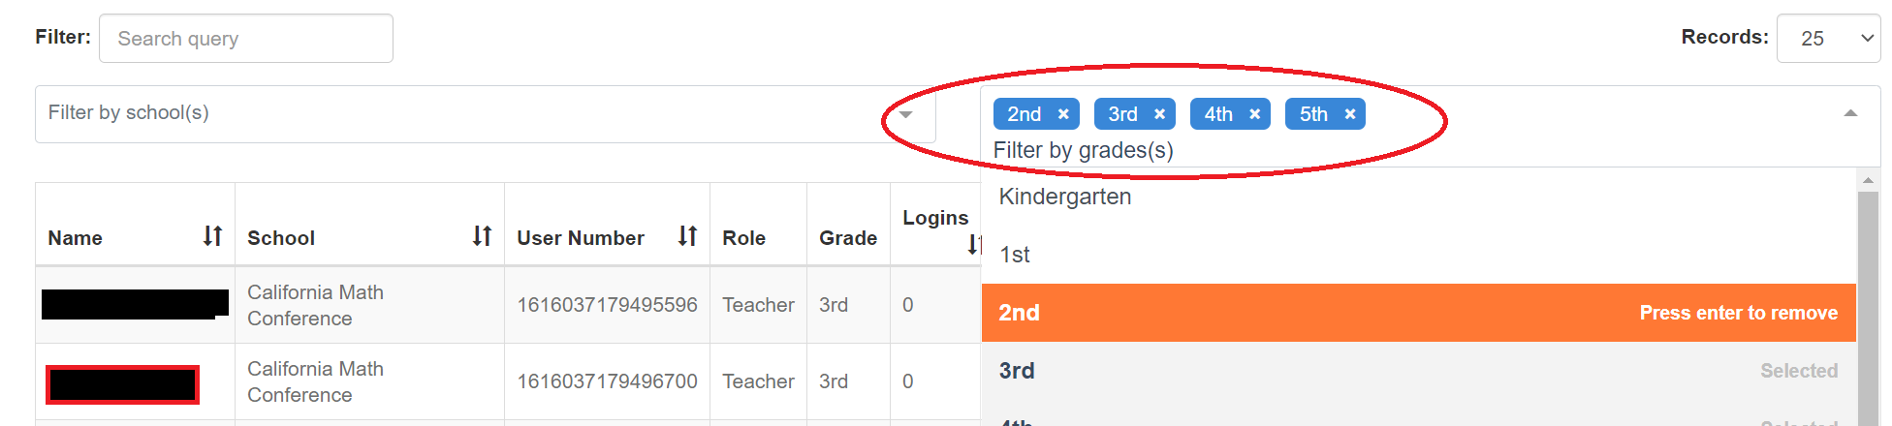The image size is (1892, 426).
Task: Collapse the grades filter dropdown arrow
Action: coord(1850,114)
